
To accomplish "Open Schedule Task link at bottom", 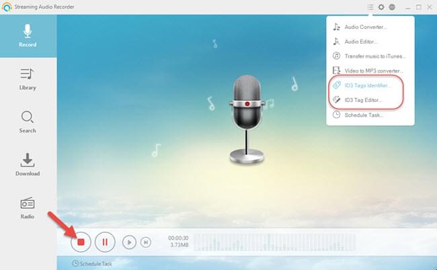I will click(x=92, y=263).
